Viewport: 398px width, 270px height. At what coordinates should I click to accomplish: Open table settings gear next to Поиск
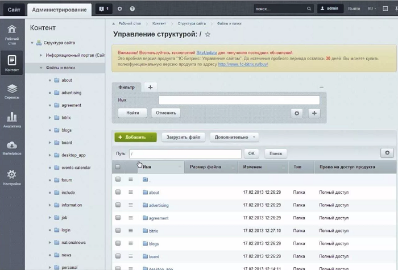pyautogui.click(x=387, y=153)
